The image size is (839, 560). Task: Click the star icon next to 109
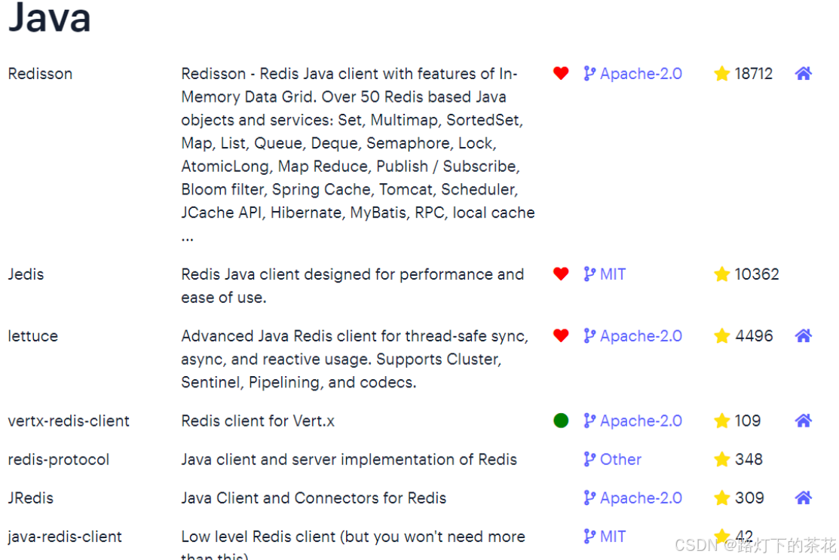click(x=722, y=421)
